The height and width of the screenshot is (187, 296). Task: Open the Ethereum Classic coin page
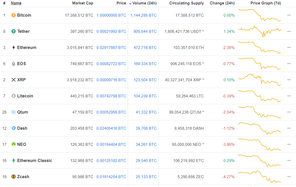(34, 161)
